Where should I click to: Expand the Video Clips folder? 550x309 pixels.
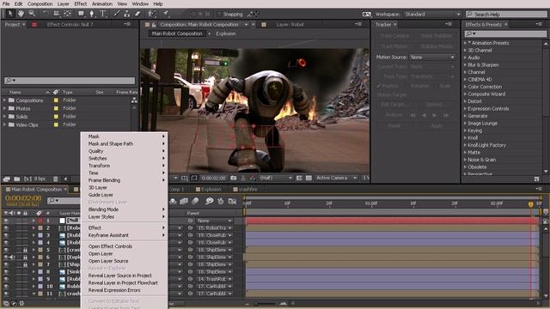[x=4, y=124]
